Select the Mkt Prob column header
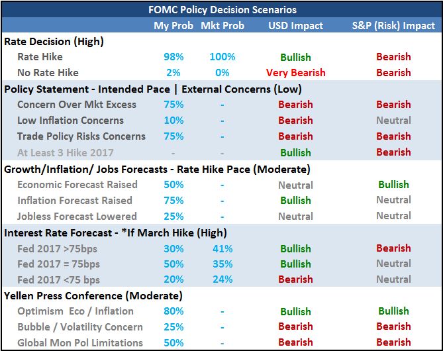Image resolution: width=443 pixels, height=351 pixels. [x=222, y=26]
